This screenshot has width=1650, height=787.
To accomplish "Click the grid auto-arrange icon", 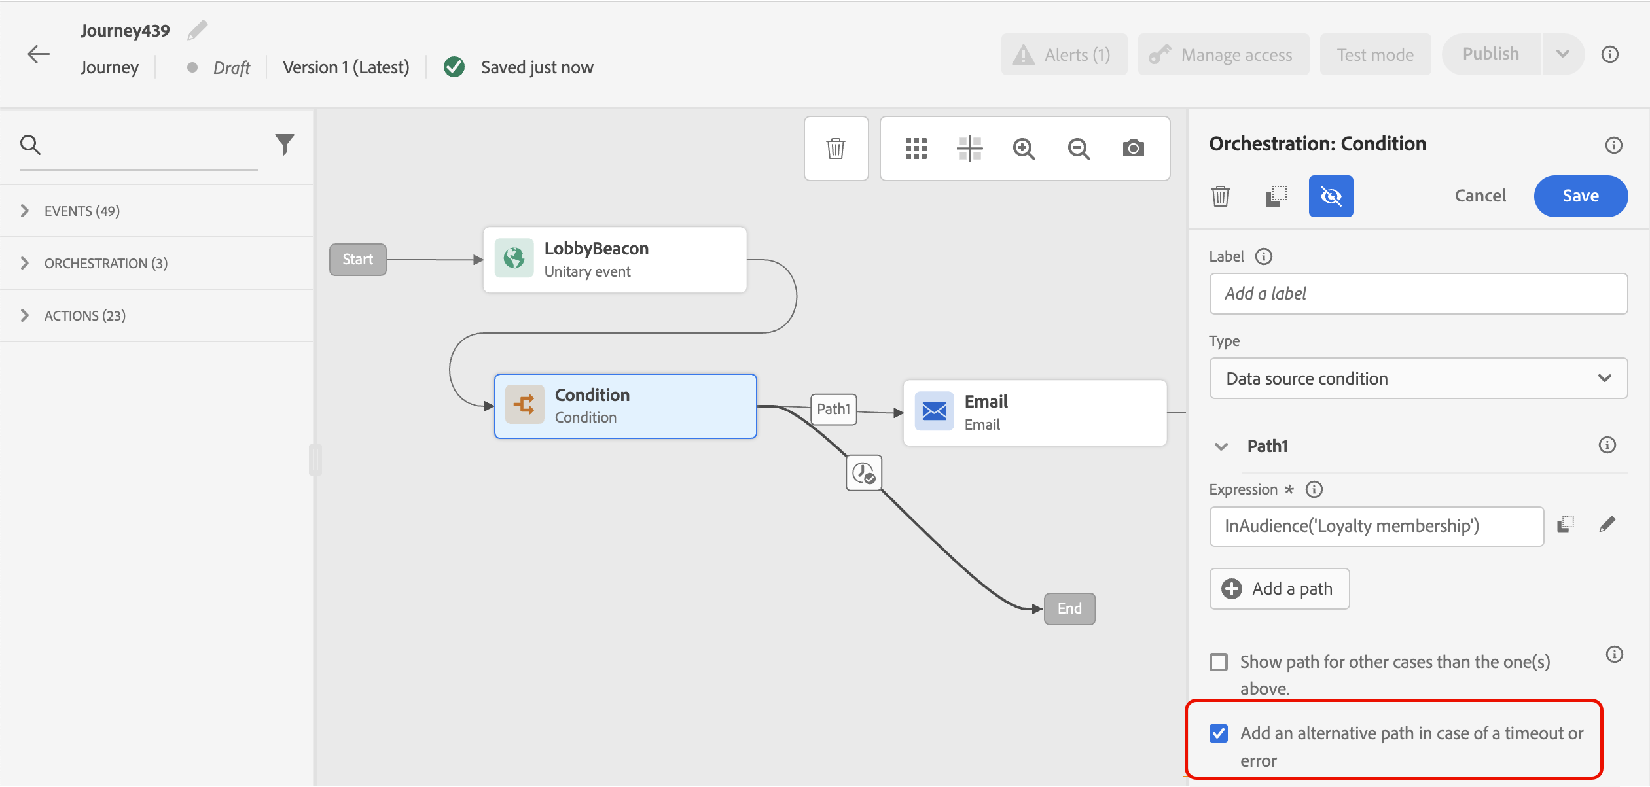I will (916, 149).
